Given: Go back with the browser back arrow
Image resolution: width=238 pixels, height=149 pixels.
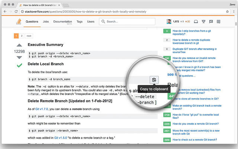Looking at the screenshot, I should click(x=5, y=12).
